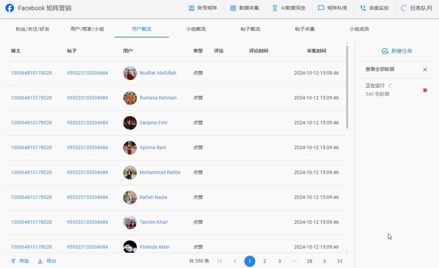Click the 筛选 filter funnel icon
Viewport: 439px width, 268px height.
pyautogui.click(x=13, y=261)
